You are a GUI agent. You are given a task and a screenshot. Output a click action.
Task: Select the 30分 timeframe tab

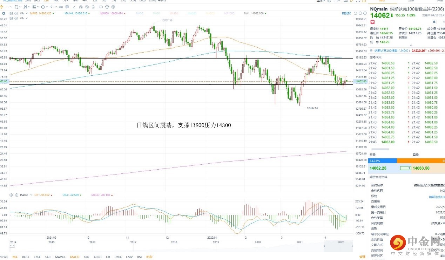(133, 1)
